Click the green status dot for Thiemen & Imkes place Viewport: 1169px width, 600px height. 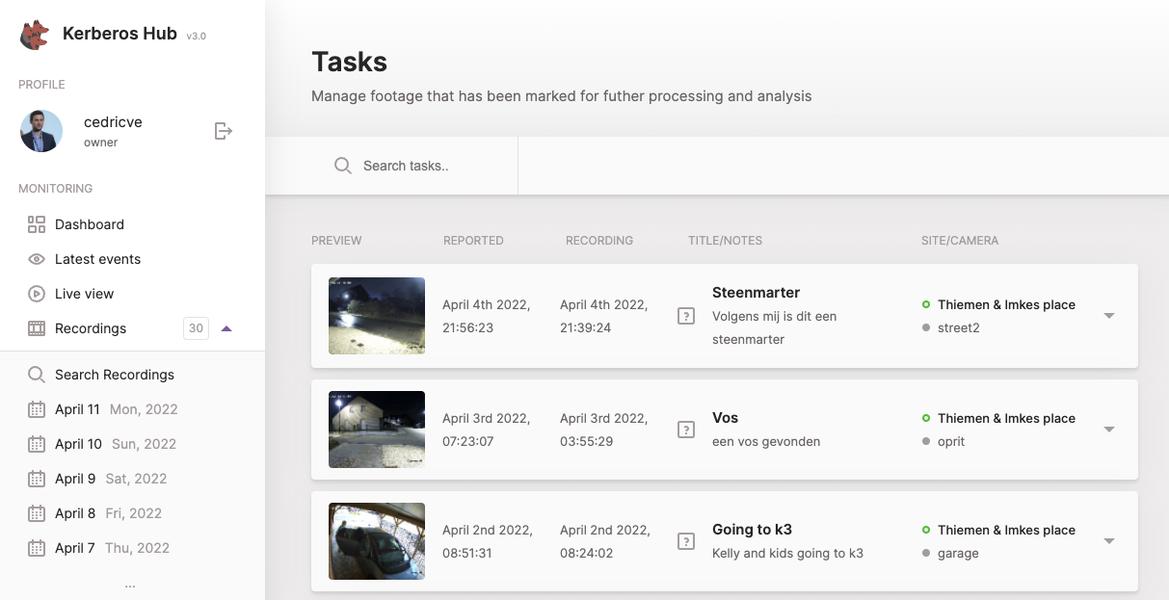[x=928, y=304]
